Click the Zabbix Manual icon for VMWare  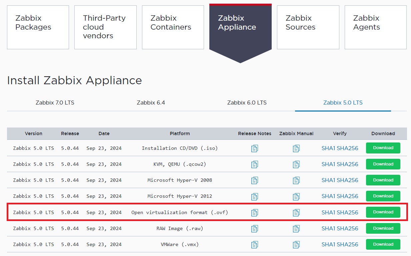296,244
